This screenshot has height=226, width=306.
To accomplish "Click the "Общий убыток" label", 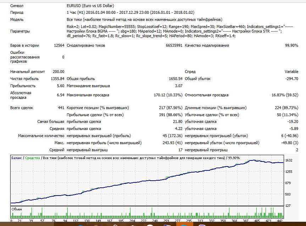I will point(197,79).
